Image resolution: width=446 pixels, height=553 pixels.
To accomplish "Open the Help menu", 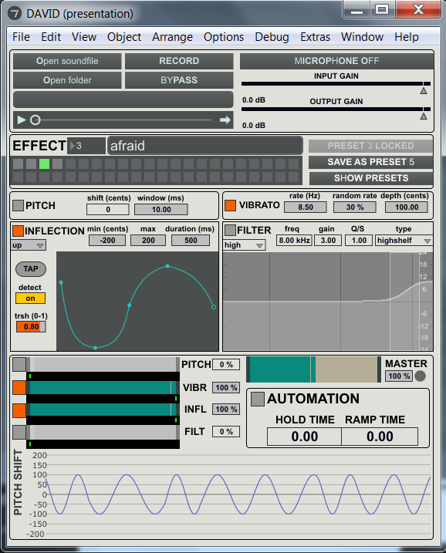I will coord(407,37).
